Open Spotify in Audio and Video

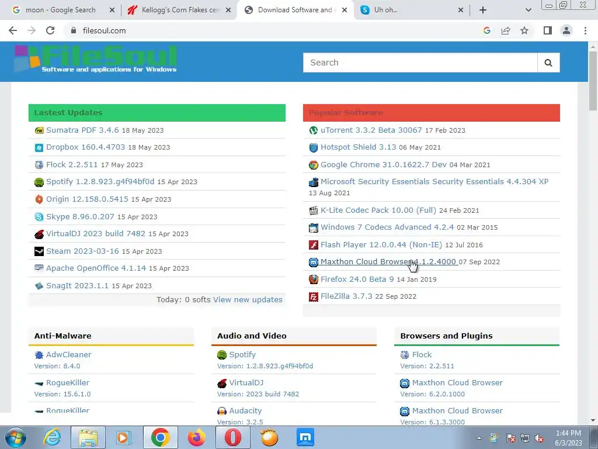click(x=242, y=355)
